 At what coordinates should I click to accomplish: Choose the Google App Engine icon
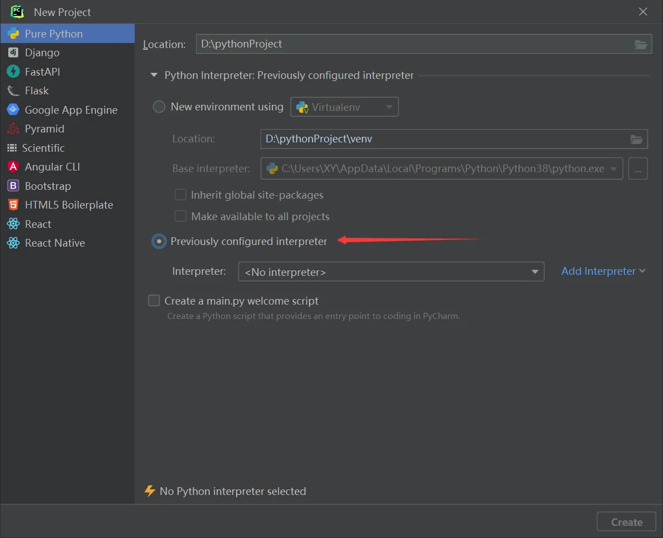(13, 110)
